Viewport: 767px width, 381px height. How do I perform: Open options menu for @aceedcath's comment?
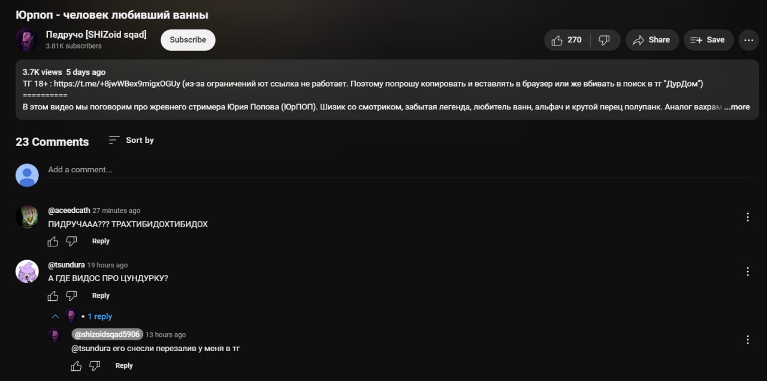tap(748, 217)
